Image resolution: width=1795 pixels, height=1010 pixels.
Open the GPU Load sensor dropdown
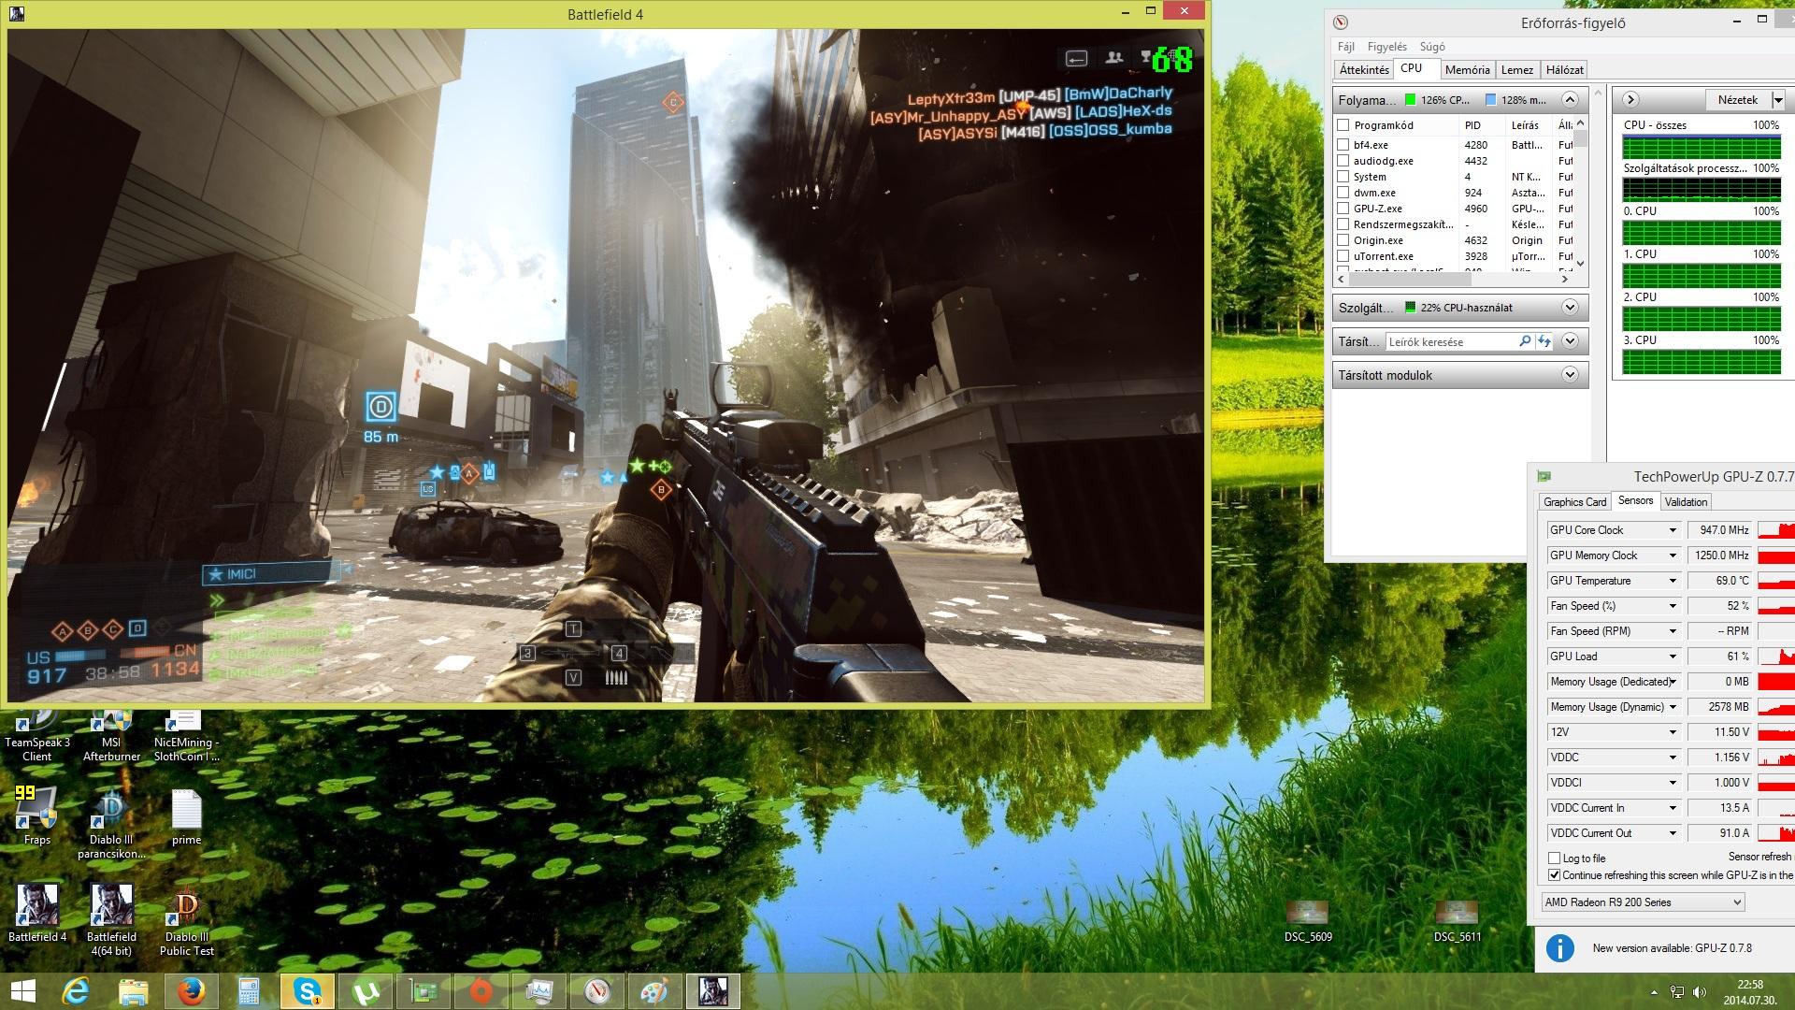click(x=1673, y=656)
